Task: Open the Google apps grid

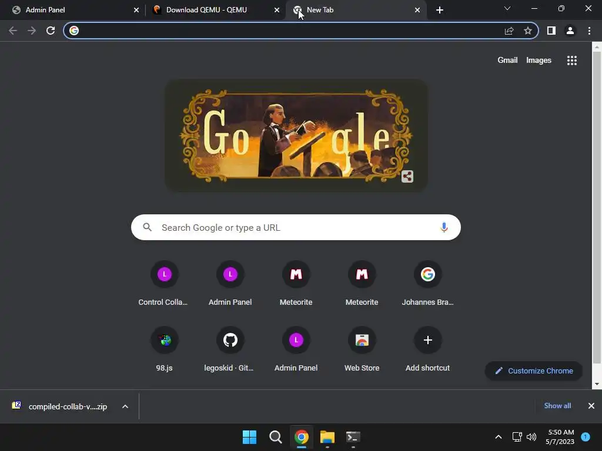Action: coord(572,60)
